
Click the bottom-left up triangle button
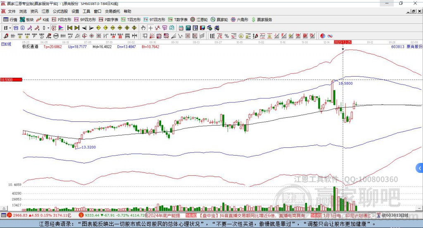click(4, 208)
